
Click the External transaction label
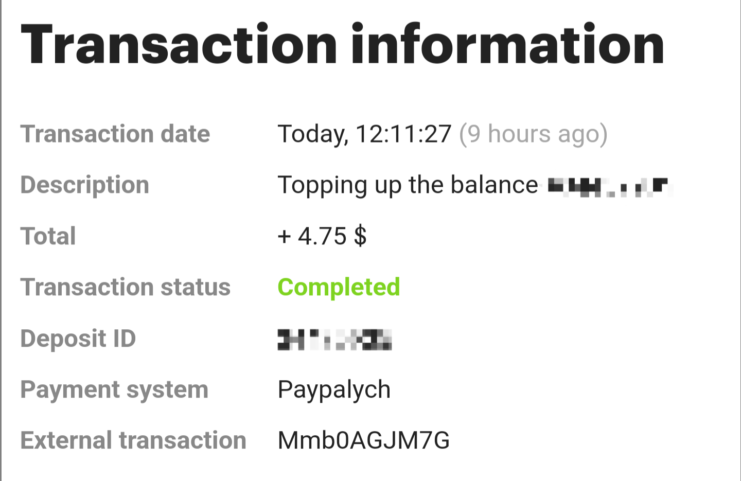133,440
